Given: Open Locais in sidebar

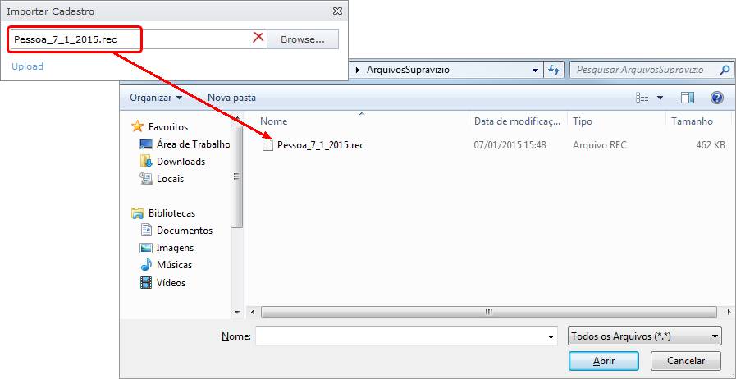Looking at the screenshot, I should (170, 179).
